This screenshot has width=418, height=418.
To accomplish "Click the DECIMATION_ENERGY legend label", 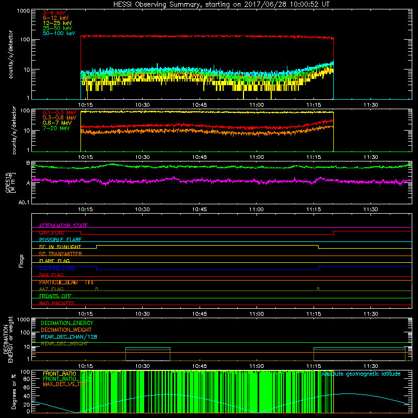I will (67, 323).
